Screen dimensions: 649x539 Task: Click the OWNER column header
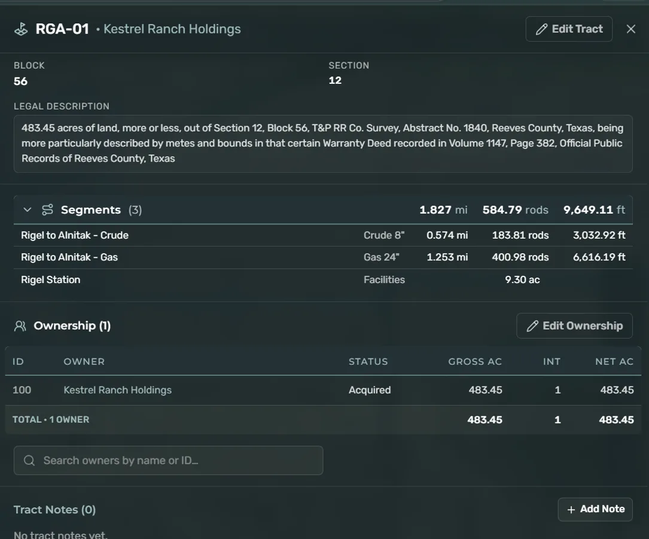coord(84,361)
